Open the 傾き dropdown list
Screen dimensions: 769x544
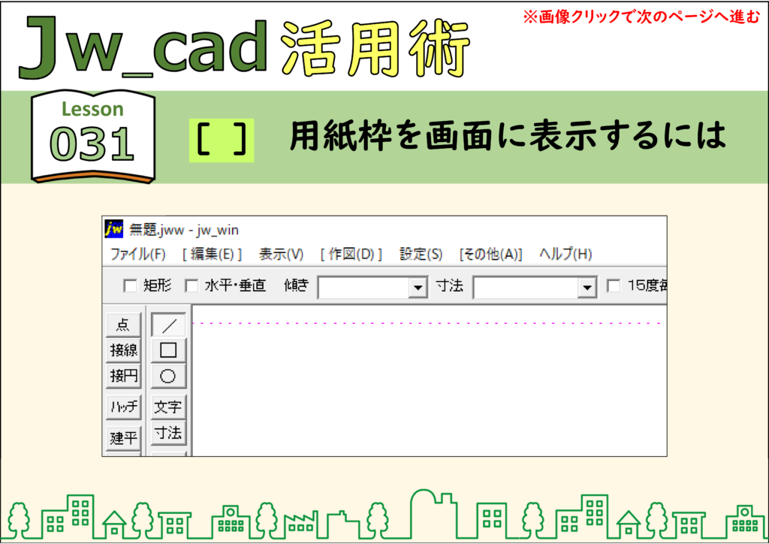tap(418, 288)
